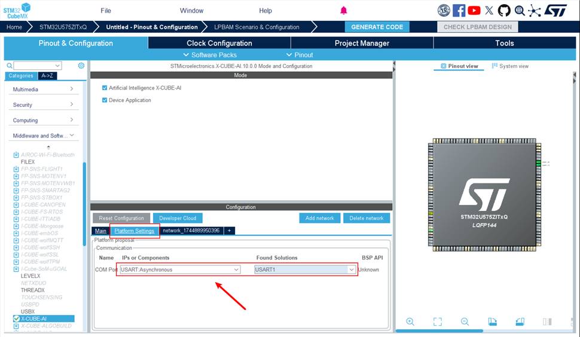The width and height of the screenshot is (580, 337).
Task: Click the Reset Configuration button
Action: point(121,218)
